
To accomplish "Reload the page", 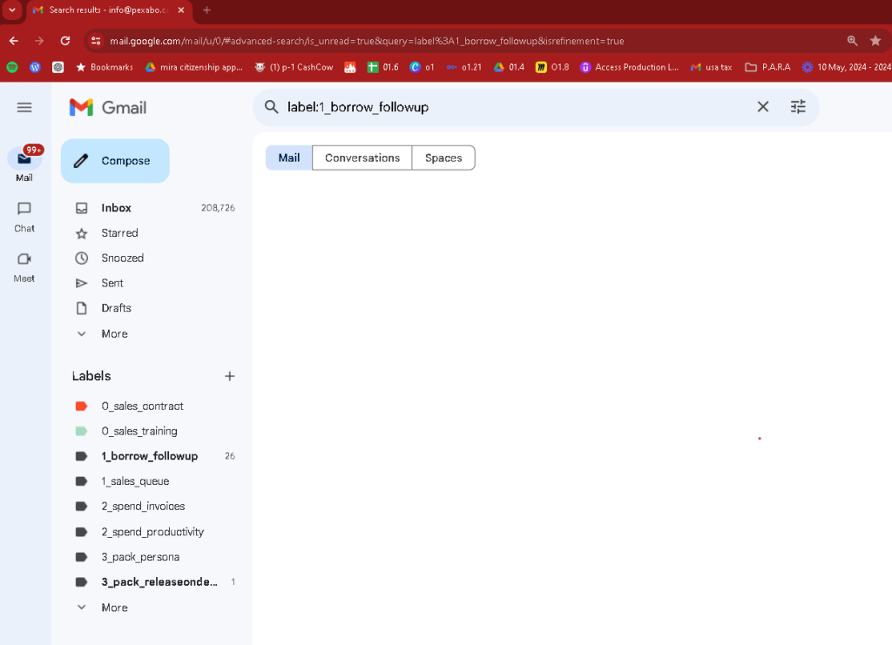I will click(x=65, y=41).
